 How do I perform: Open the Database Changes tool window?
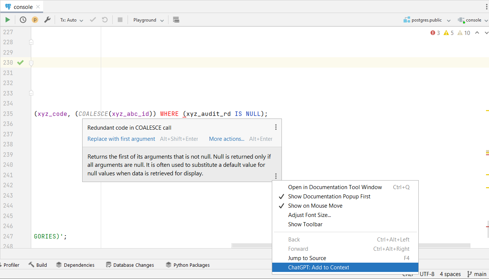[130, 265]
